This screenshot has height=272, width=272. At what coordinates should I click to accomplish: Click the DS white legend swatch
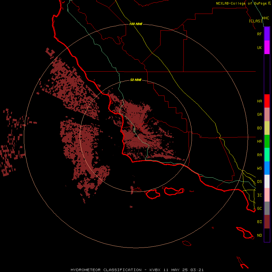click(267, 181)
